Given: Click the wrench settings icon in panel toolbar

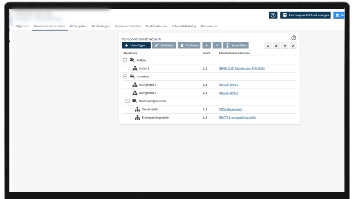Looking at the screenshot, I should [293, 46].
